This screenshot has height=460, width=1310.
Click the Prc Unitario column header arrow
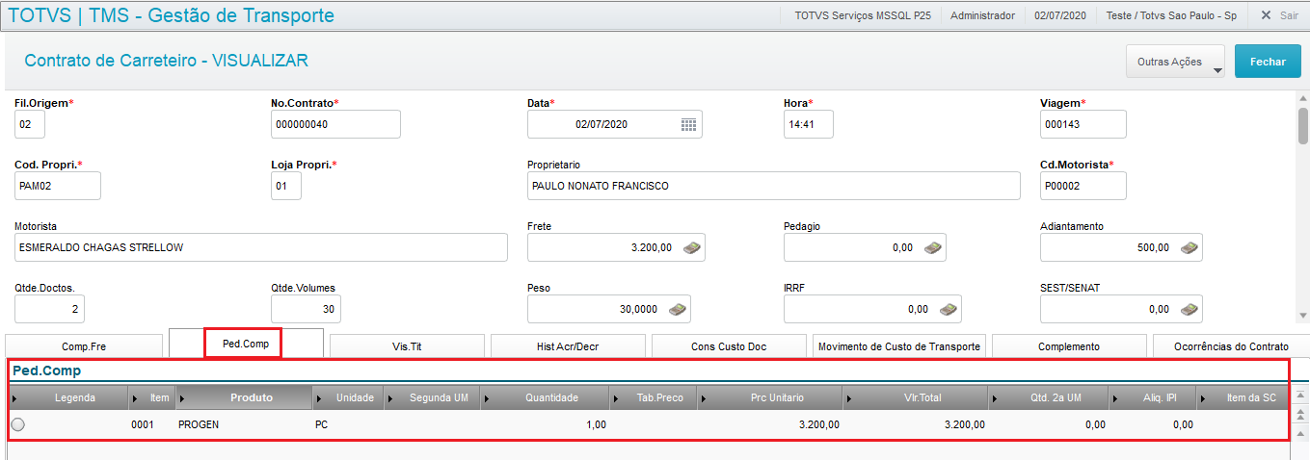click(704, 397)
